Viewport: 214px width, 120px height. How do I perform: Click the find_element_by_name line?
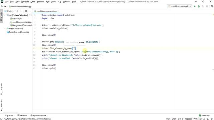59,48
